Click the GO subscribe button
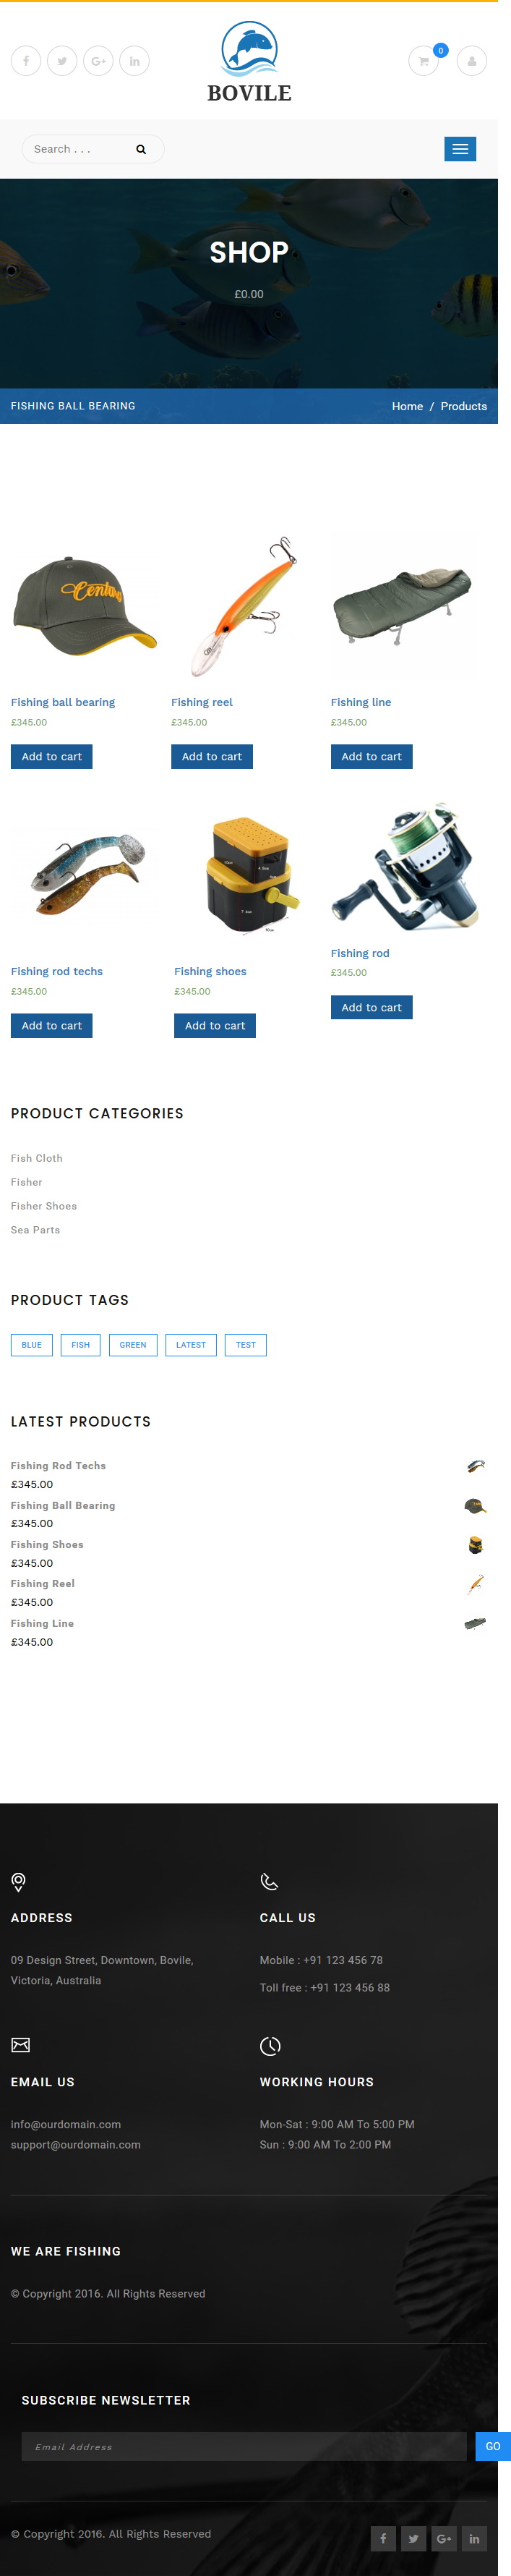511x2576 pixels. click(x=493, y=2447)
